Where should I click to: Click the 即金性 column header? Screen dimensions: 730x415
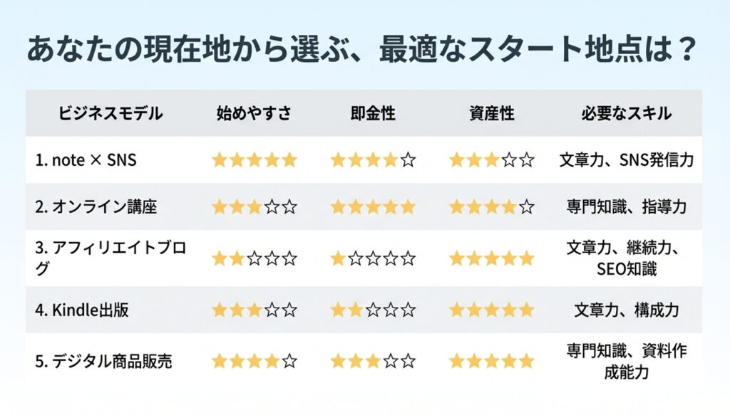pyautogui.click(x=372, y=113)
